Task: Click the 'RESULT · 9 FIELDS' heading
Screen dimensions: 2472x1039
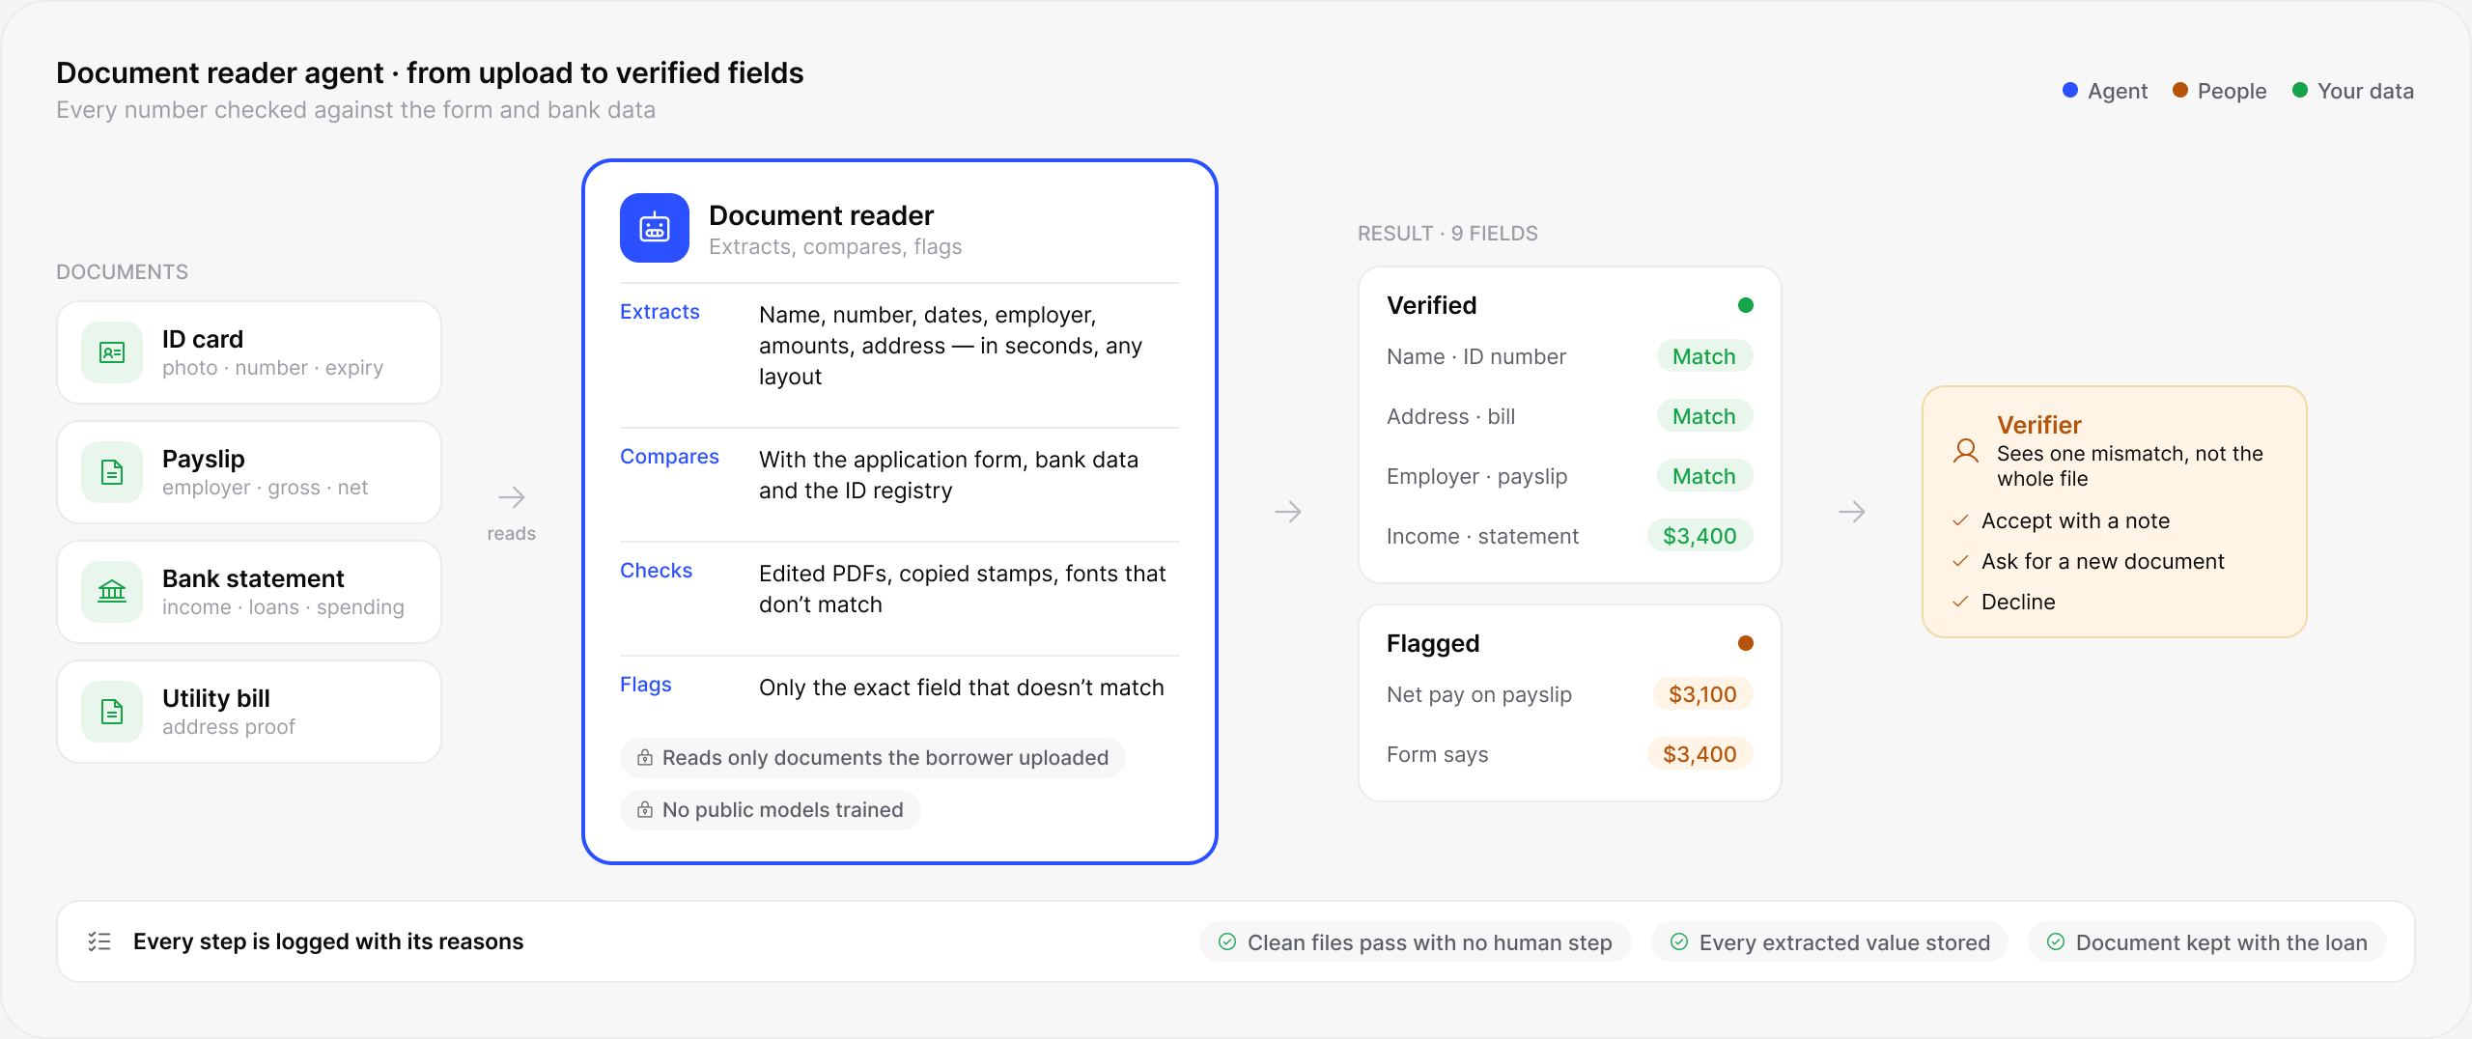Action: [1447, 233]
